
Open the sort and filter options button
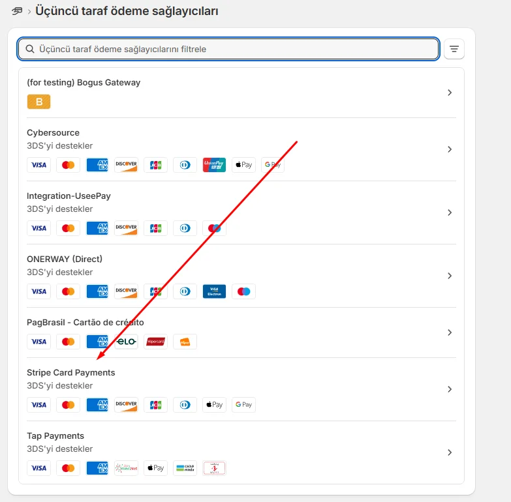tap(454, 49)
